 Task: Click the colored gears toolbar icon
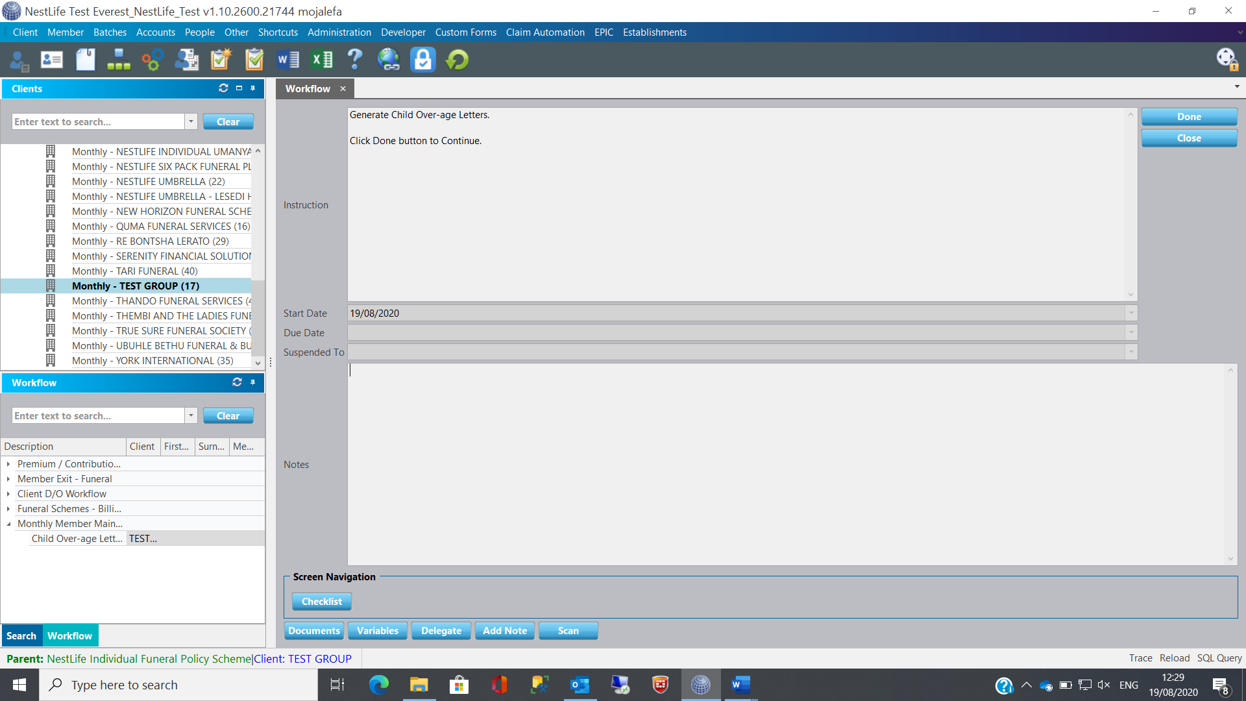pyautogui.click(x=153, y=60)
